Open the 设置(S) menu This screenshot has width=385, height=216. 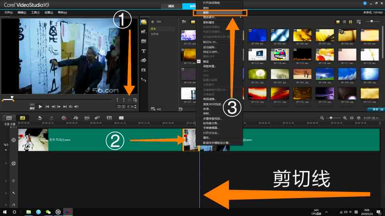click(49, 12)
